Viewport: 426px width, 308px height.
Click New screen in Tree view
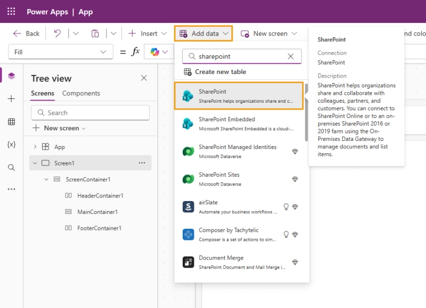59,128
